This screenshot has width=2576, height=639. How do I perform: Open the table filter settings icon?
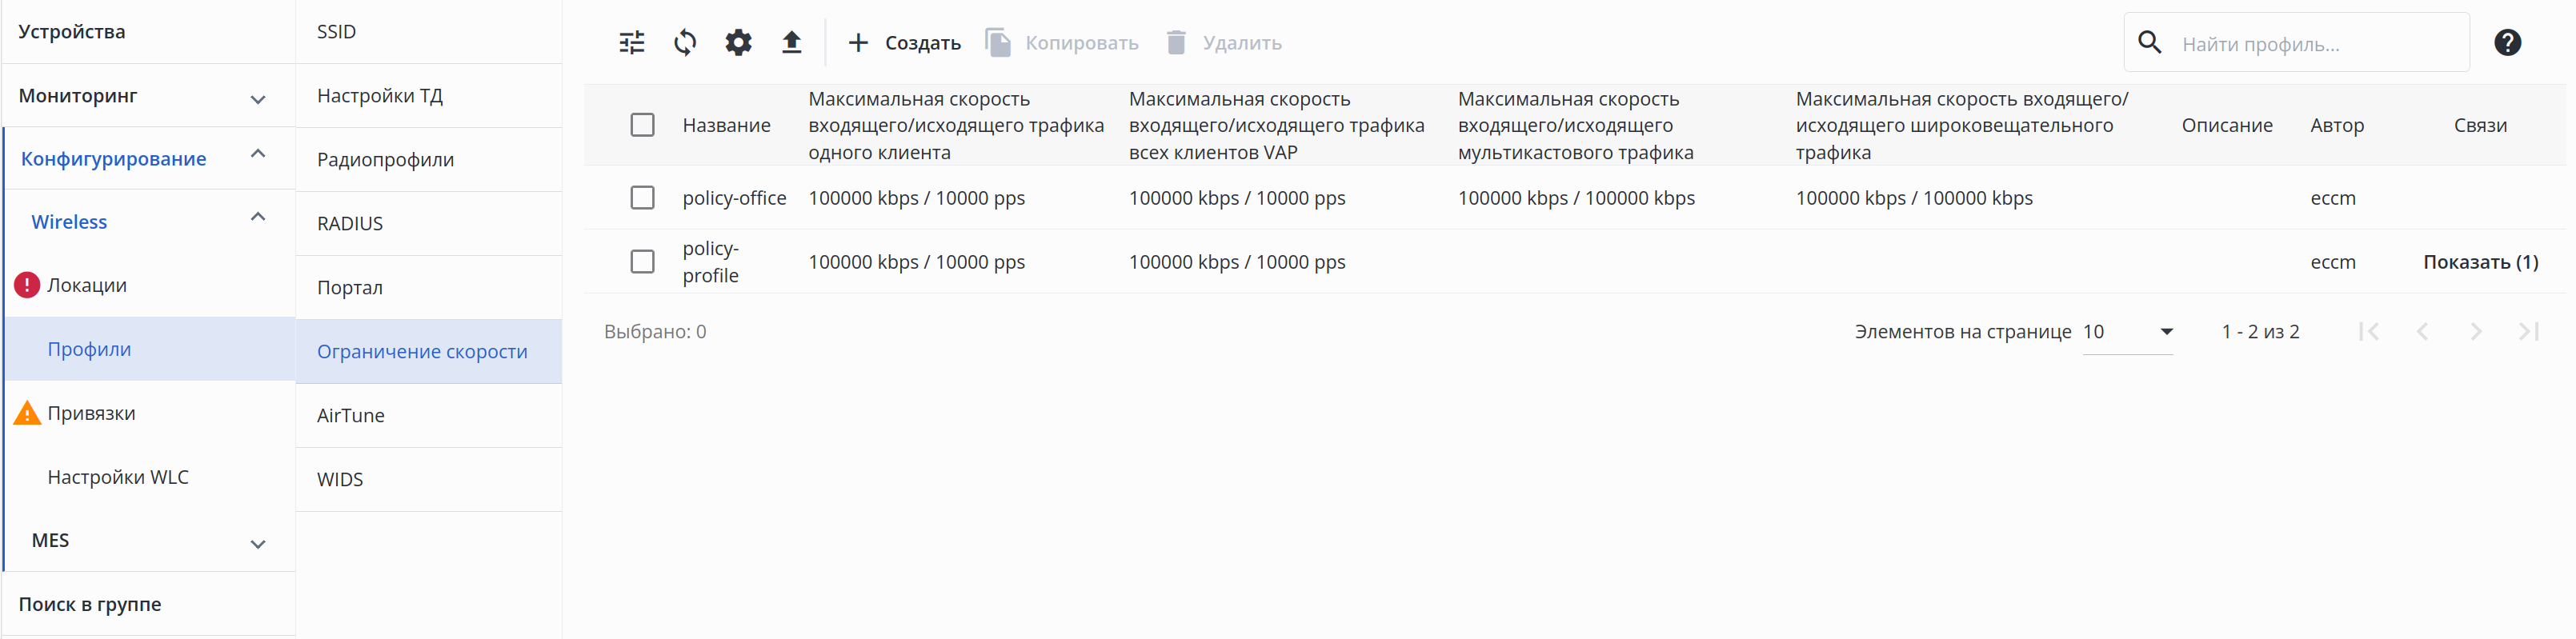[x=632, y=43]
